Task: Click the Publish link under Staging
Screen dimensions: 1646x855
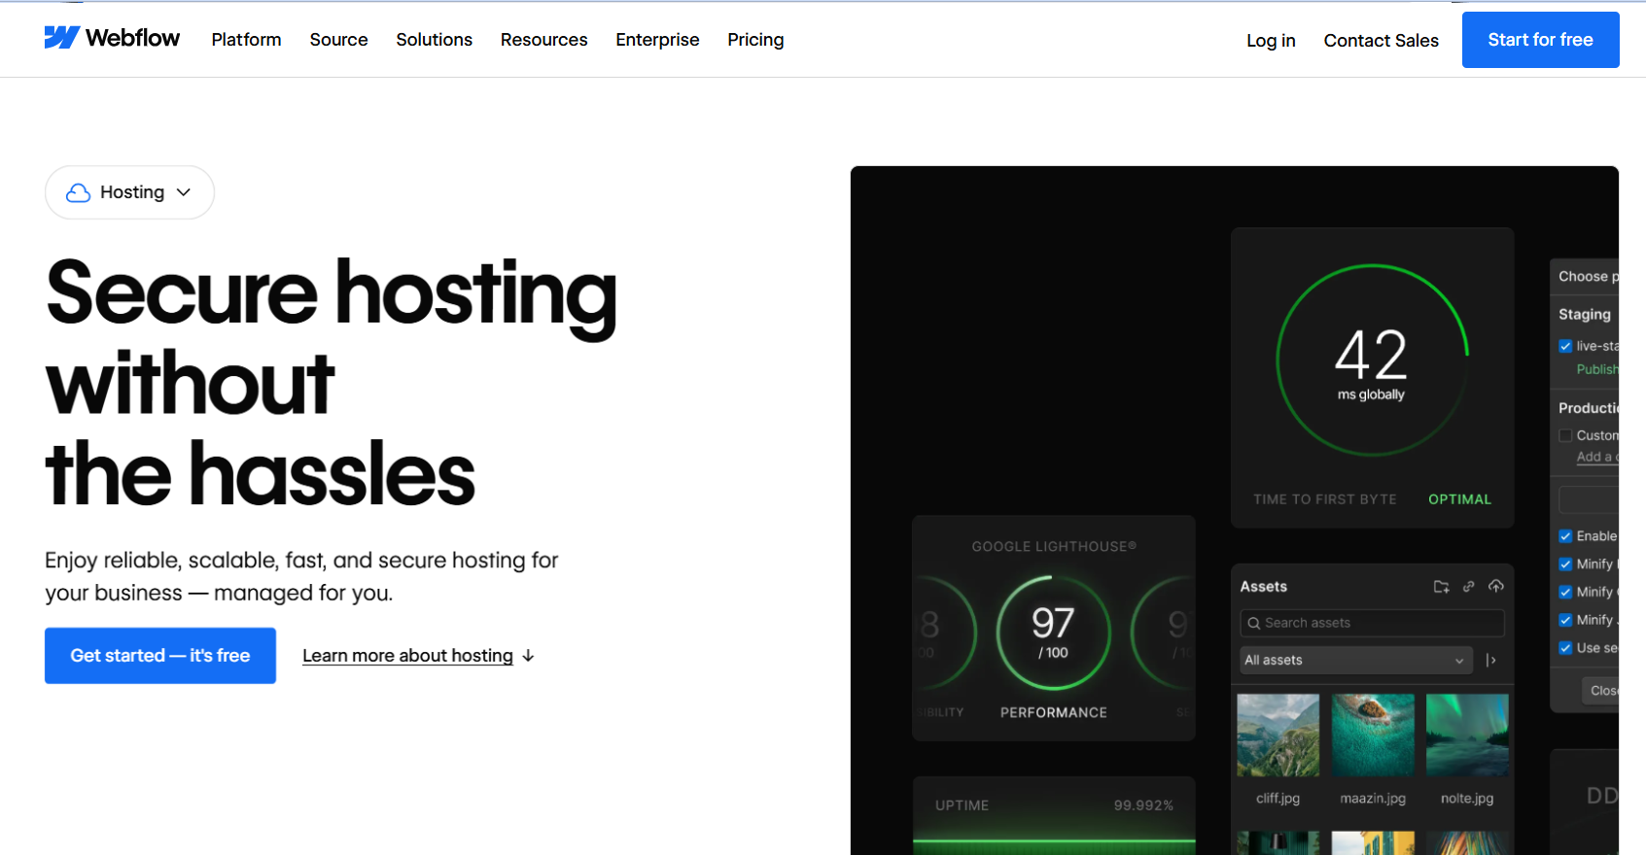Action: click(1597, 369)
